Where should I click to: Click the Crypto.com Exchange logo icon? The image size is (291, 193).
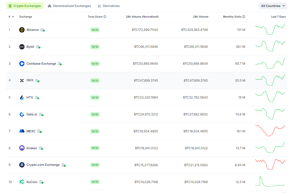click(22, 165)
